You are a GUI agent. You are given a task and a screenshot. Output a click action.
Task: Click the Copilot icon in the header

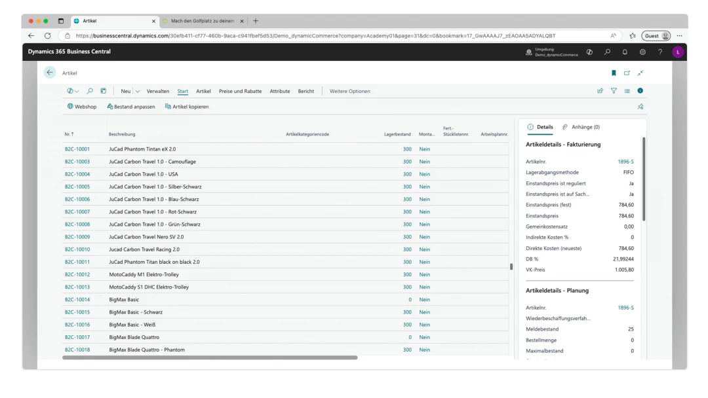coord(590,52)
